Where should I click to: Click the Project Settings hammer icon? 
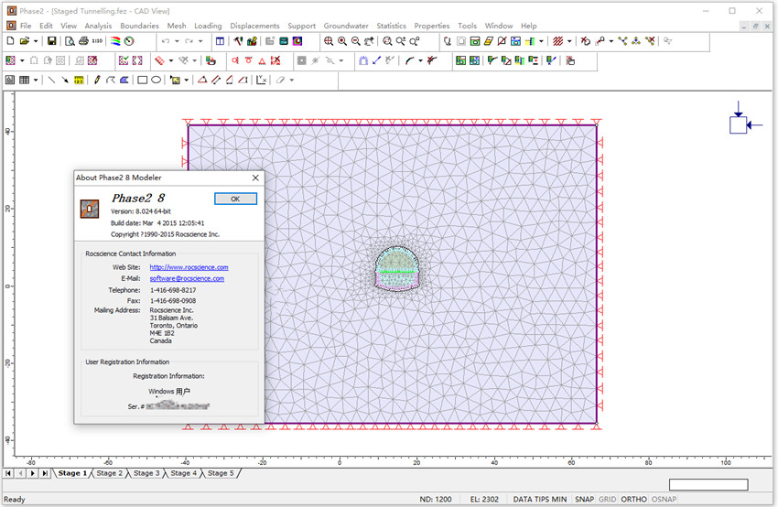pyautogui.click(x=239, y=41)
